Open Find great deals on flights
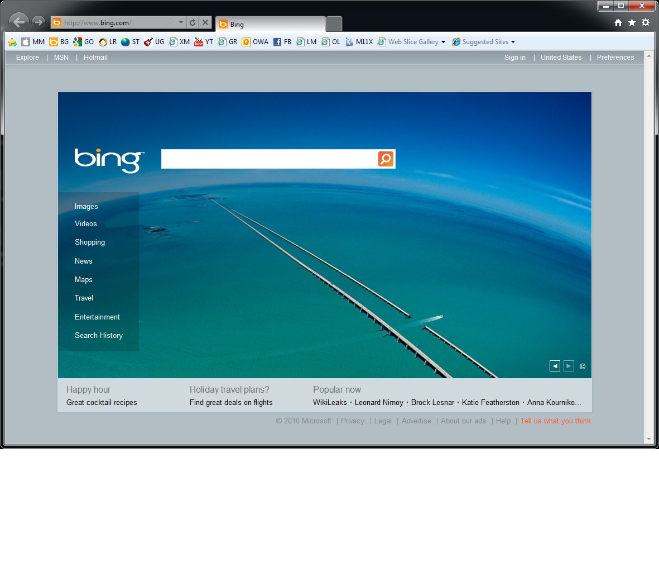Viewport: 659px width, 572px height. tap(231, 403)
